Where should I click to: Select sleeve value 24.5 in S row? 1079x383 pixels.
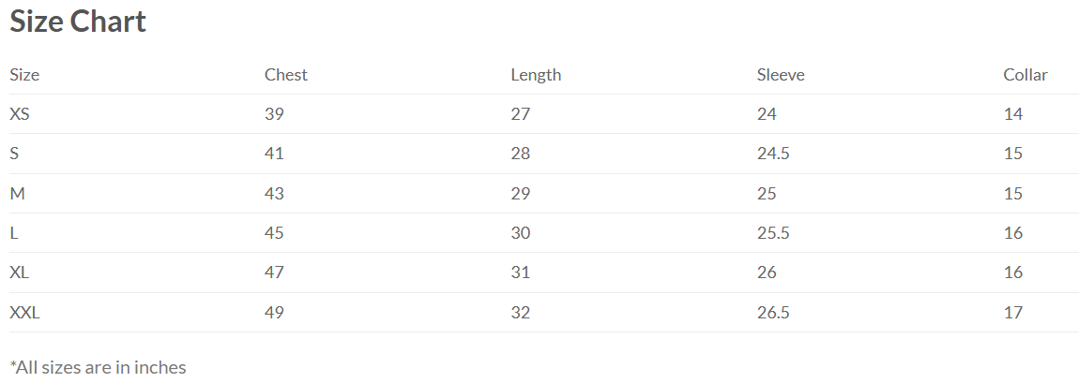click(x=773, y=154)
